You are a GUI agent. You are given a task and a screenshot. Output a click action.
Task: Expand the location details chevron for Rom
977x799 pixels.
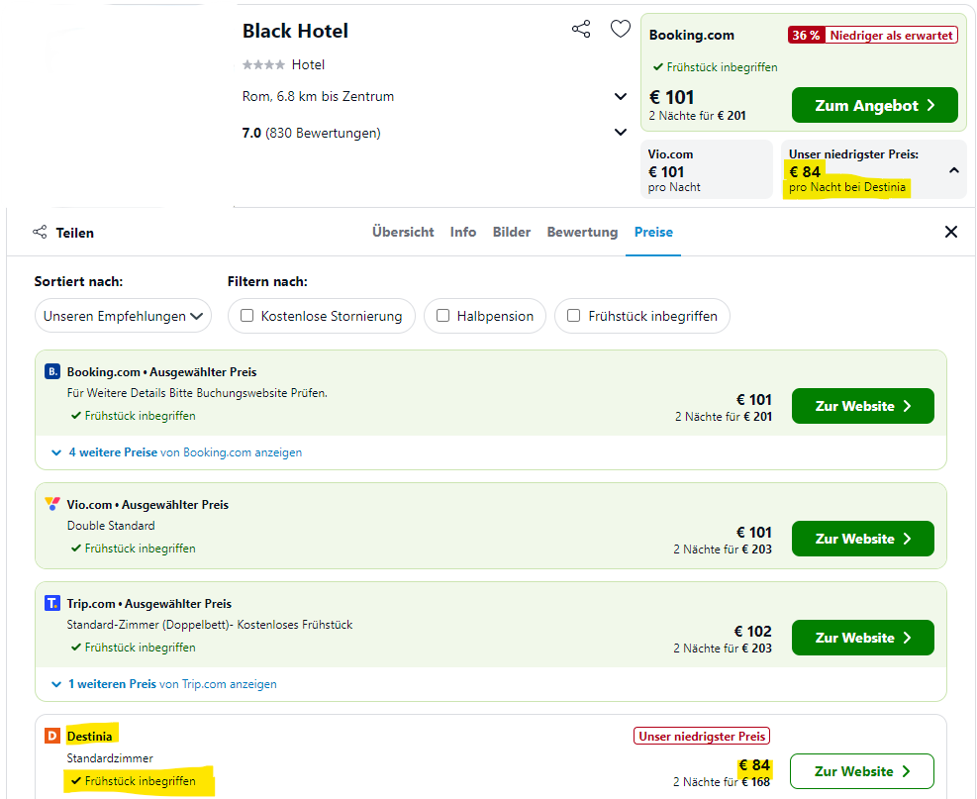click(621, 97)
